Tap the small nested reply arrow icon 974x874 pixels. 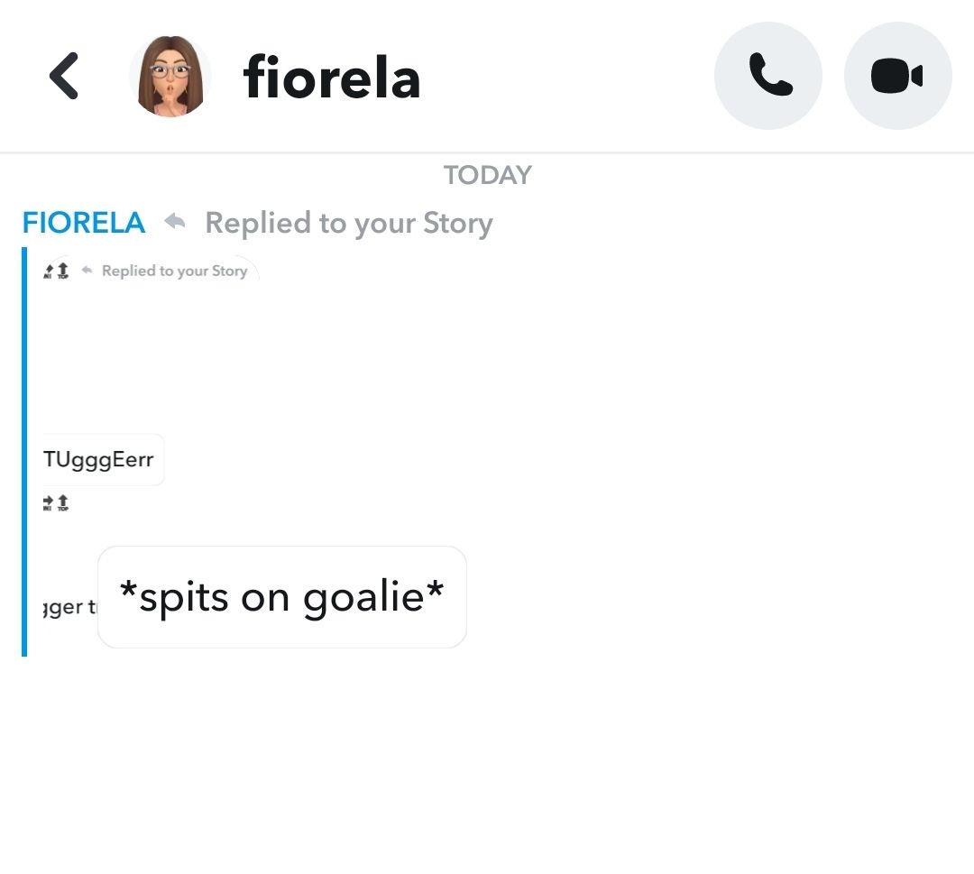[87, 270]
